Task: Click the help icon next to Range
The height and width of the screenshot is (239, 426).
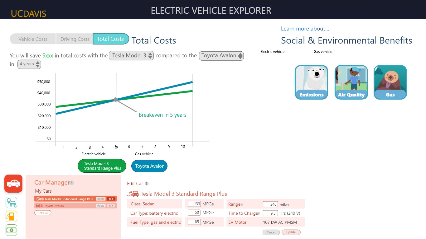Action: [242, 205]
